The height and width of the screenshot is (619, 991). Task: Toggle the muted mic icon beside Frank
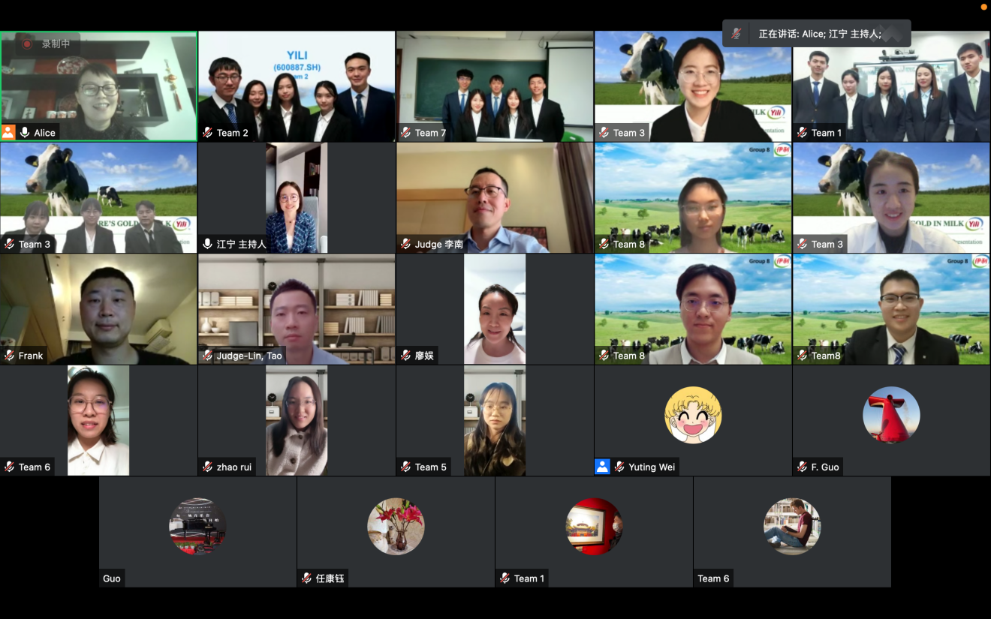(x=9, y=356)
